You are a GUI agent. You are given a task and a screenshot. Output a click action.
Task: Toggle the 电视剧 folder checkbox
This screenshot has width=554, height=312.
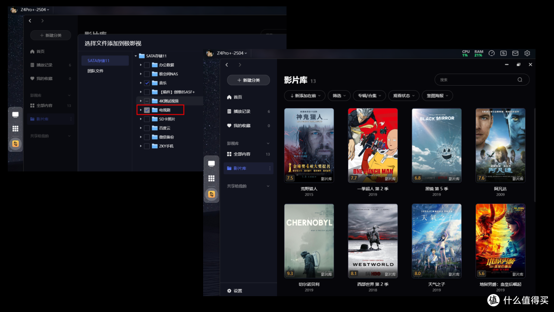[147, 110]
